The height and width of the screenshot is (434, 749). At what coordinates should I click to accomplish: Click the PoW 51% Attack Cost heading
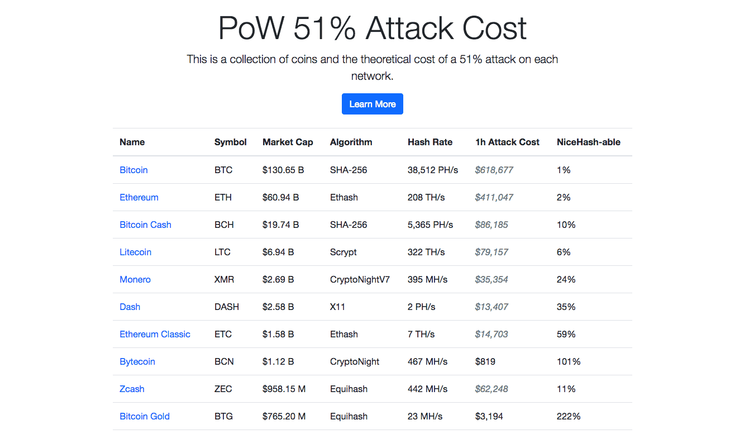372,28
